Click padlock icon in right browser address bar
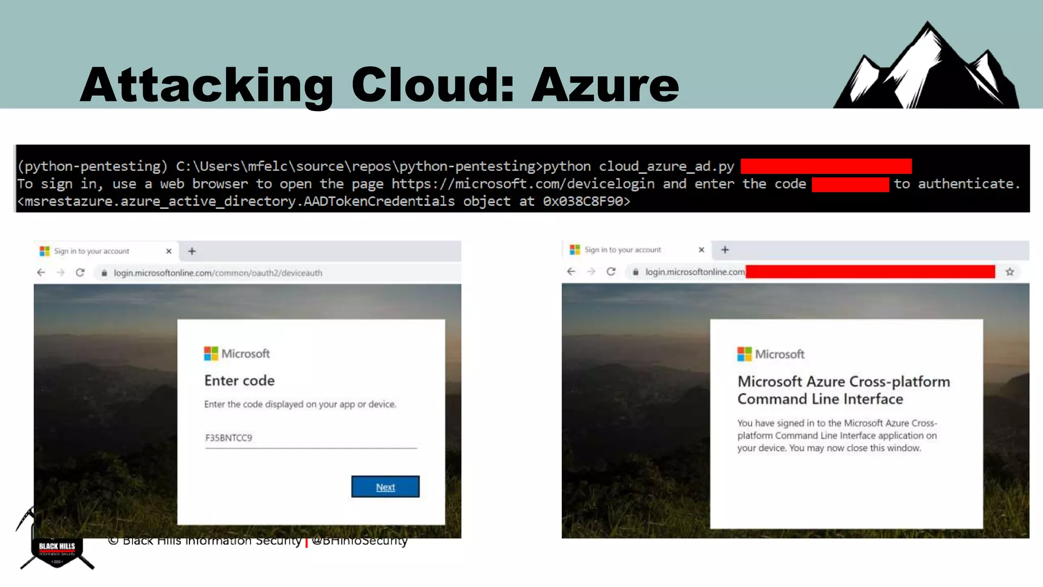This screenshot has width=1043, height=587. [636, 272]
